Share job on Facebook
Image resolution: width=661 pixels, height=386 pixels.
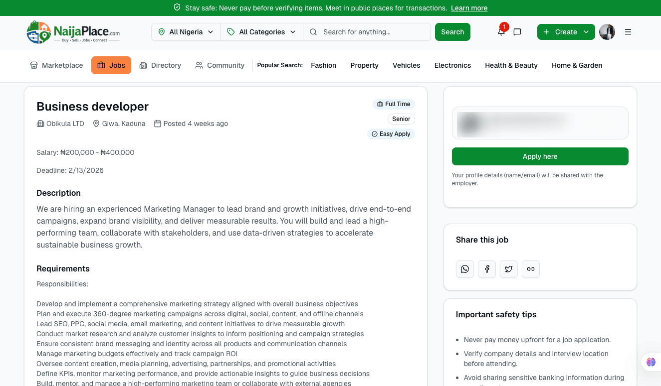tap(487, 269)
